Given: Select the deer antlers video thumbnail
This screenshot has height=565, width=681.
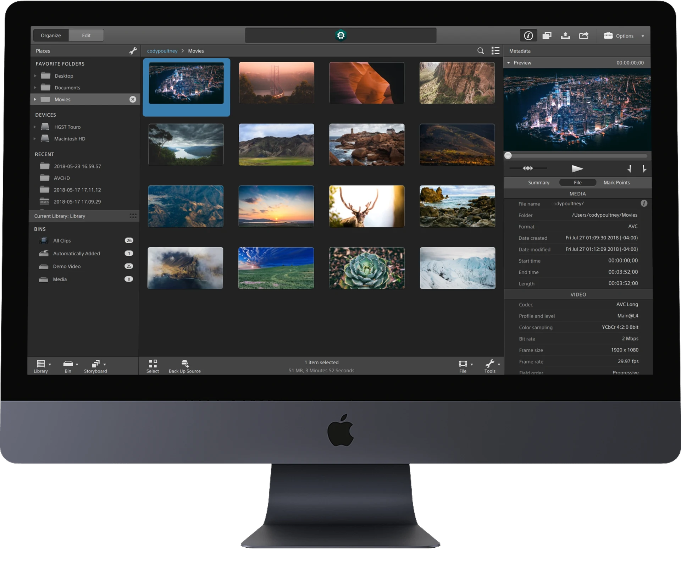Looking at the screenshot, I should click(x=367, y=206).
